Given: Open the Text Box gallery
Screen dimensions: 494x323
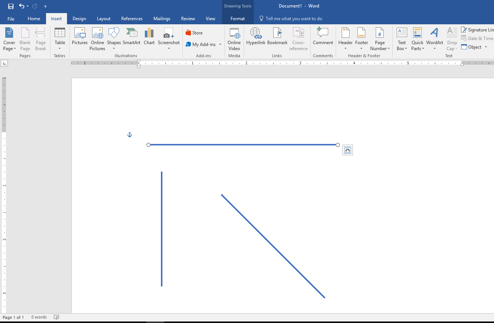Looking at the screenshot, I should [x=402, y=39].
